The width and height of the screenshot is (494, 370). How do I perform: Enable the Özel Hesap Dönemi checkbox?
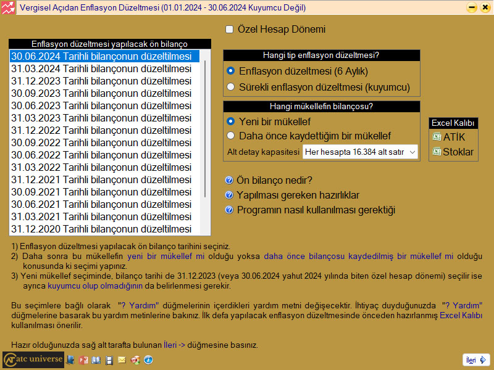229,30
